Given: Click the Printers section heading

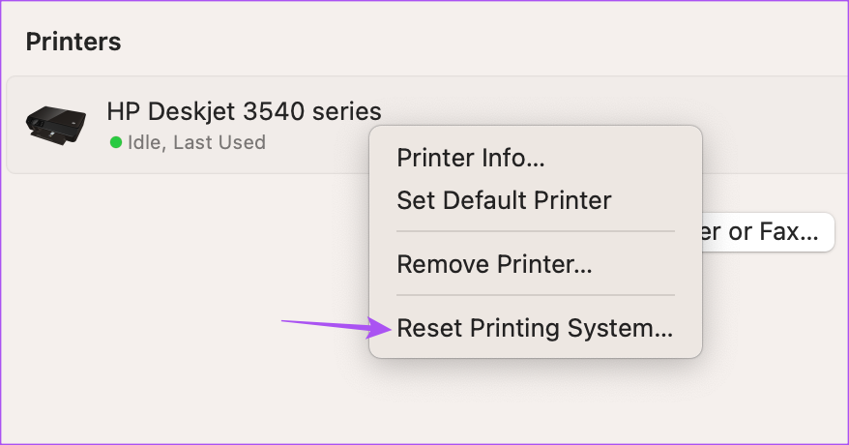Looking at the screenshot, I should (x=73, y=42).
